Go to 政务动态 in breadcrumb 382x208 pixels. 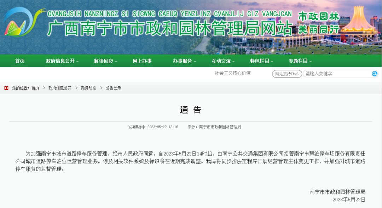click(x=89, y=88)
